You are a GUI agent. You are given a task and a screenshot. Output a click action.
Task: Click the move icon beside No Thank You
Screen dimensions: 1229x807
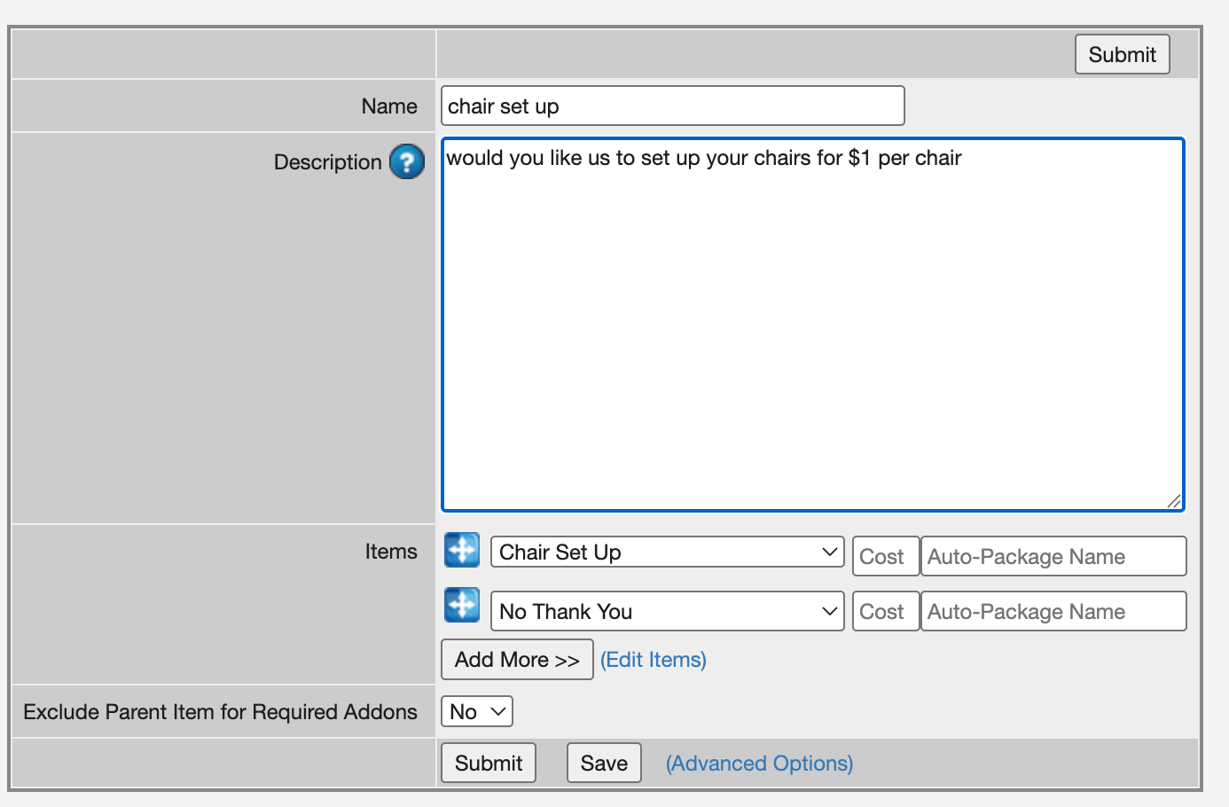462,605
